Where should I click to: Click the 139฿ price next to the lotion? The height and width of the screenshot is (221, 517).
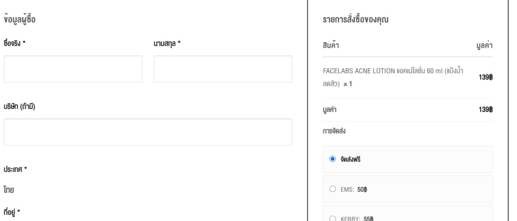tap(485, 77)
